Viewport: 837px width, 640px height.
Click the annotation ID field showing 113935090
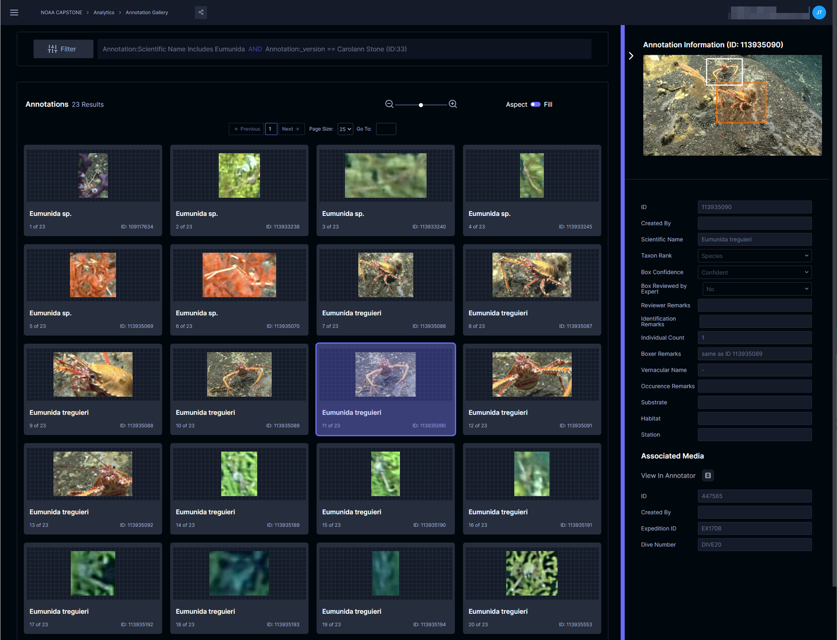point(754,207)
